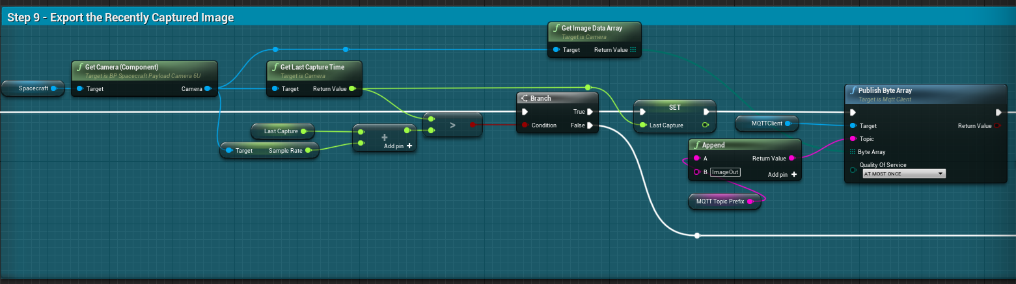The height and width of the screenshot is (284, 1016).
Task: Select the Step 9 comment box title
Action: (x=120, y=18)
